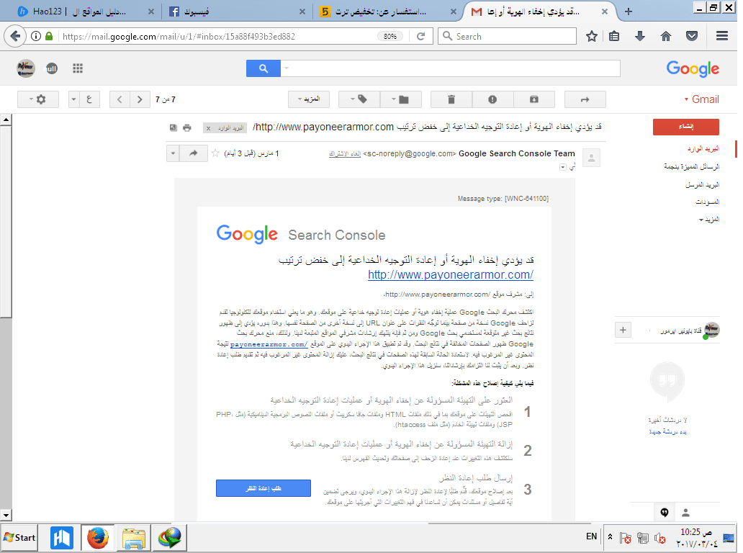Click the blue reconsideration request button
This screenshot has width=743, height=553.
click(x=264, y=488)
